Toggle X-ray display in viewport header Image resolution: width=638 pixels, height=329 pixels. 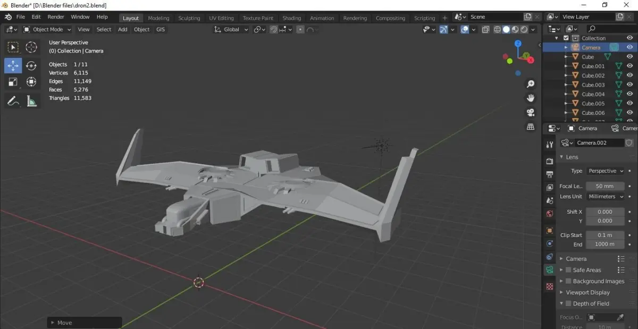click(x=485, y=30)
